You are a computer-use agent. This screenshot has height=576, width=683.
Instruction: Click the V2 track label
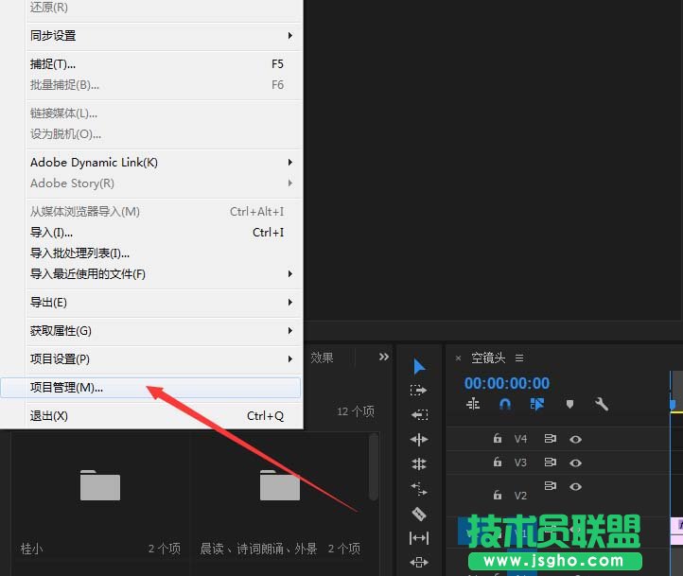pos(520,496)
